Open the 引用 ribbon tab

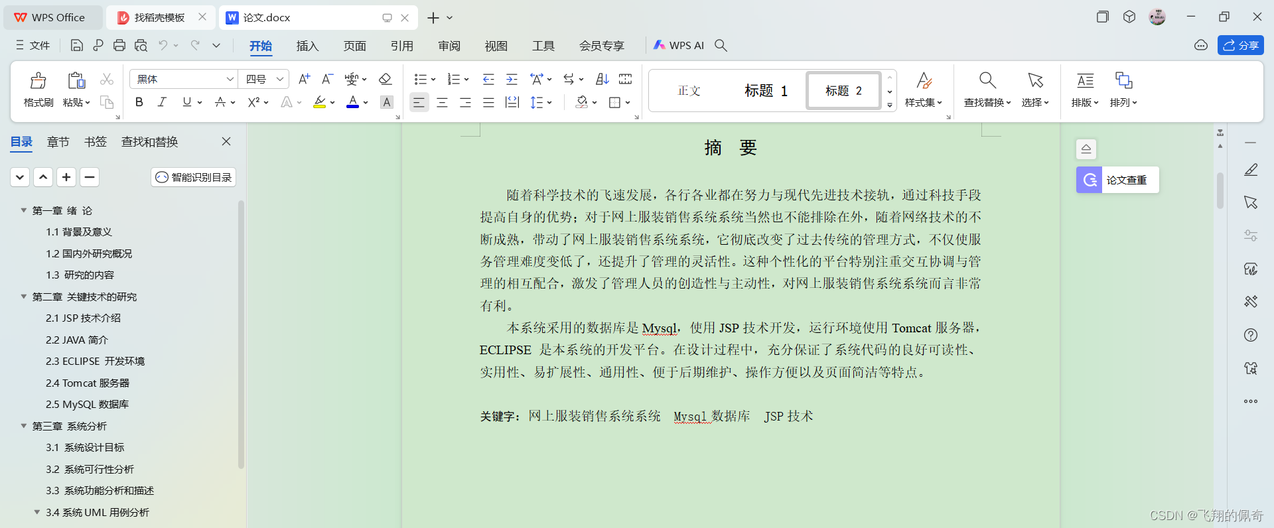pos(401,46)
